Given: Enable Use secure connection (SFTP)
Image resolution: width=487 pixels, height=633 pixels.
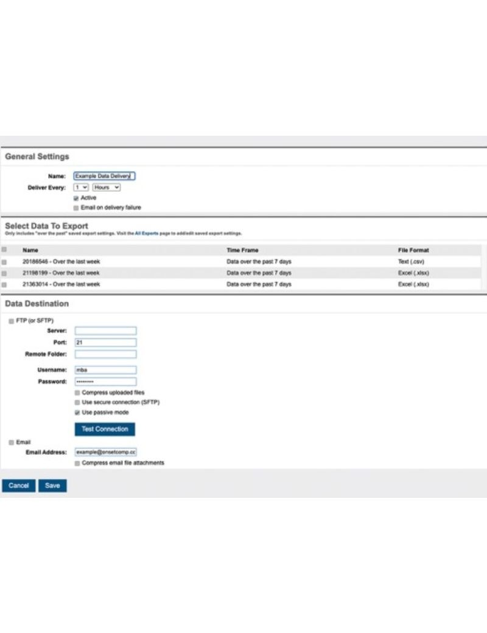Looking at the screenshot, I should pos(77,402).
